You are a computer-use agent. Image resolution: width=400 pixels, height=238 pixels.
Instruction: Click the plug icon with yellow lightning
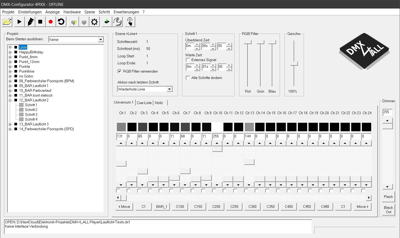[74, 22]
